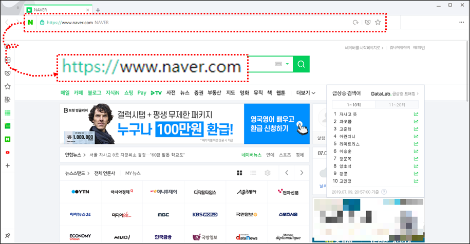Select the NAVER browser tab
This screenshot has width=470, height=244.
coord(59,10)
